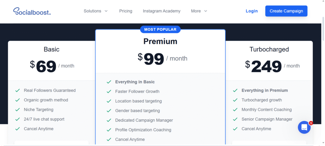This screenshot has height=146, width=325.
Task: Click the red notification badge on chat
Action: point(311,123)
